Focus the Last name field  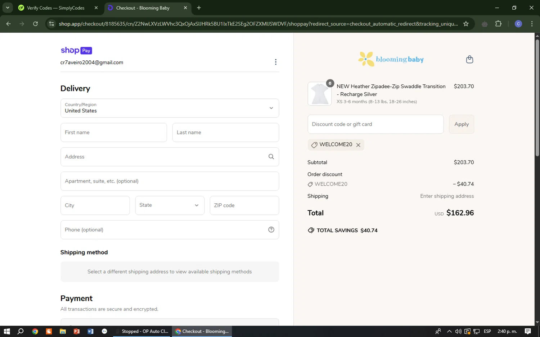(226, 133)
